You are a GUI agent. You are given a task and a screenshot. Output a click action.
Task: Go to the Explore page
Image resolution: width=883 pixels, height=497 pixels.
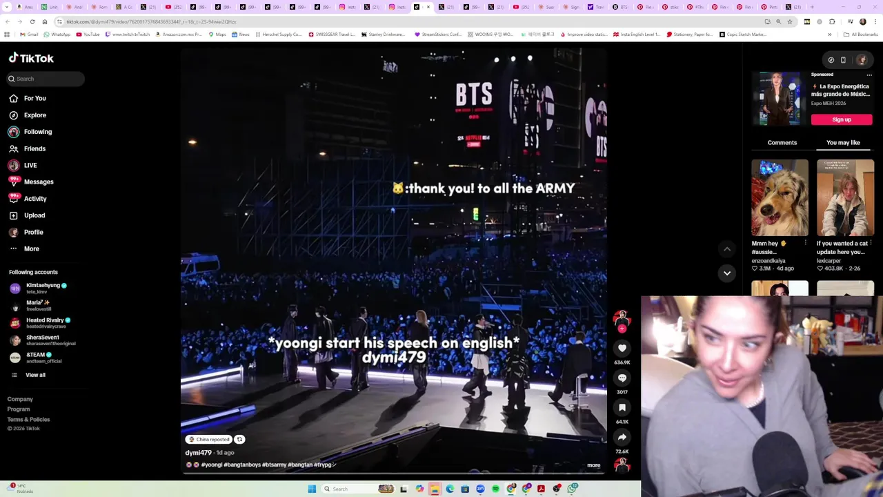click(x=28, y=115)
